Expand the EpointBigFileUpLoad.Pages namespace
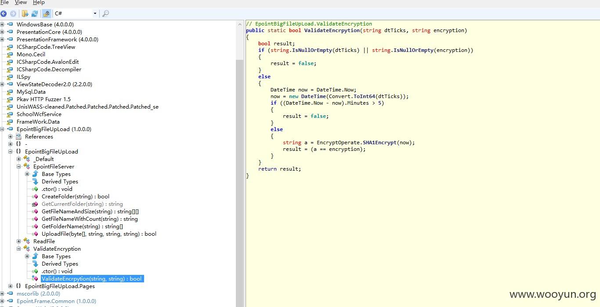Screen dimensions: 600x307 11,286
